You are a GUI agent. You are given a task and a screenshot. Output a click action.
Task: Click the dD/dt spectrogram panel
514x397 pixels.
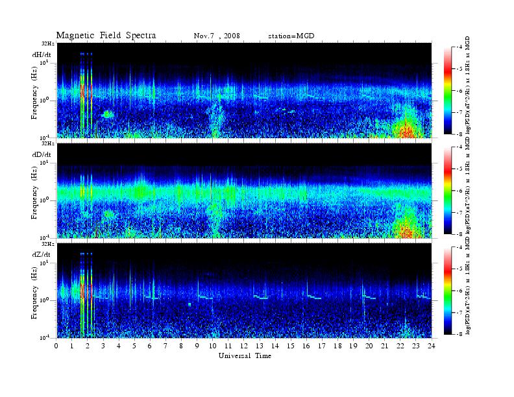(x=244, y=191)
